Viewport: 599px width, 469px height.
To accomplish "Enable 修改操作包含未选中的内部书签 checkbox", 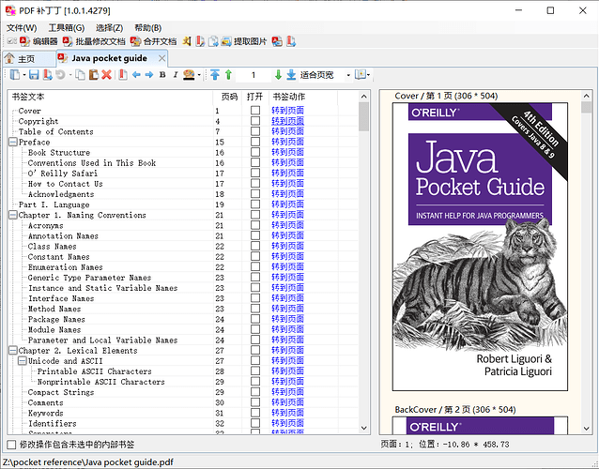I will click(12, 445).
